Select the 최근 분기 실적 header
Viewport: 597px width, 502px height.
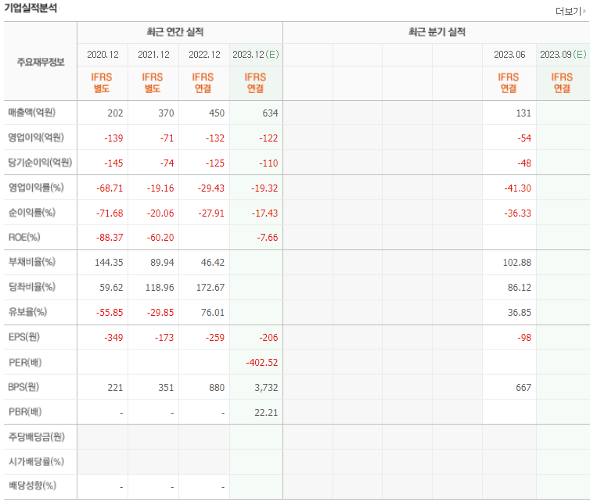[x=437, y=31]
